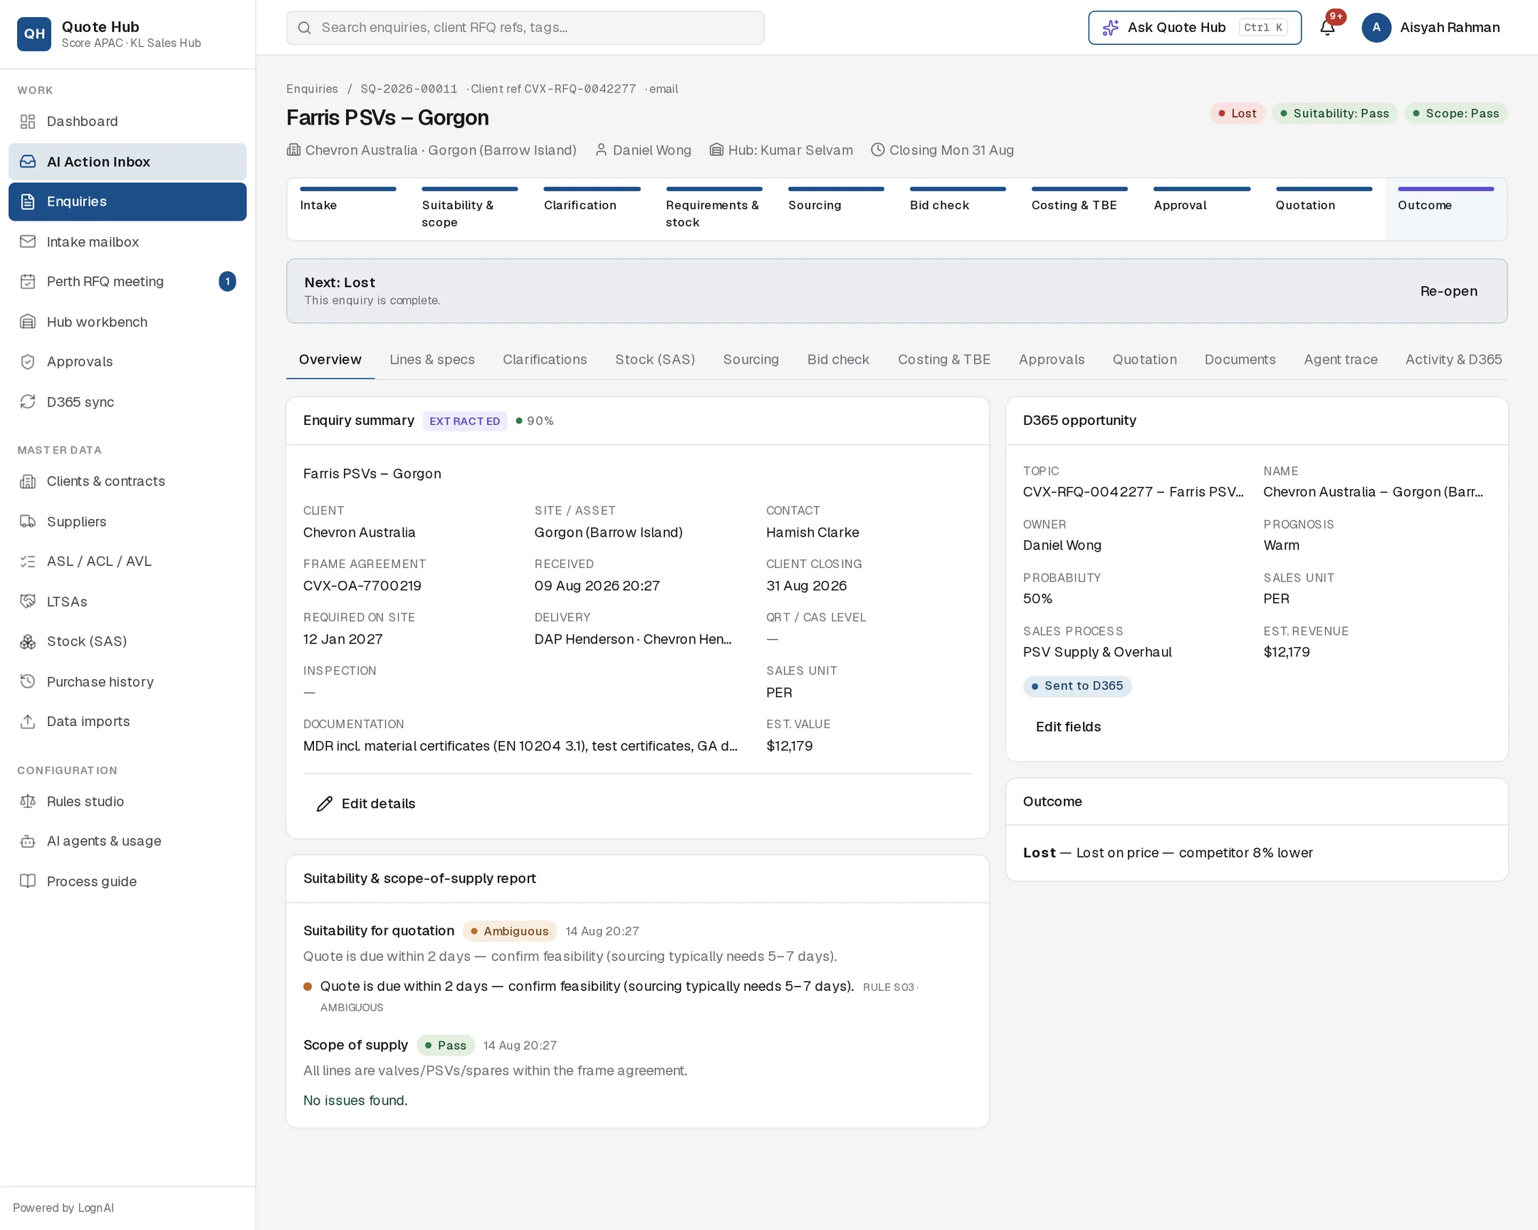Open ASL / ACL / AVL lists
Viewport: 1538px width, 1230px height.
coord(127,561)
